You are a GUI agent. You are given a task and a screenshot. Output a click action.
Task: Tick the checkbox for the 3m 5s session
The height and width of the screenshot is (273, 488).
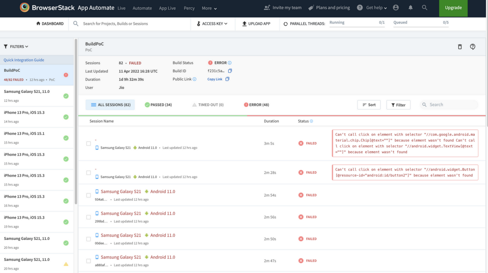point(88,144)
